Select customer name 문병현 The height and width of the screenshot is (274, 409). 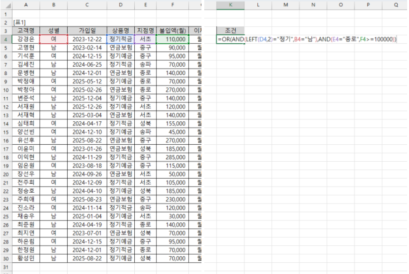26,73
